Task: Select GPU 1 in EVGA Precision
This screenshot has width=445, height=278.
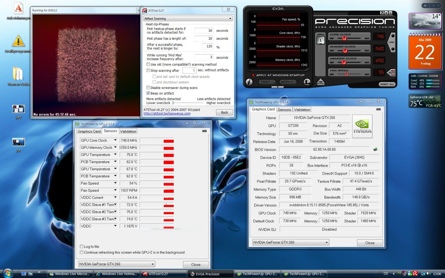Action: (x=320, y=40)
